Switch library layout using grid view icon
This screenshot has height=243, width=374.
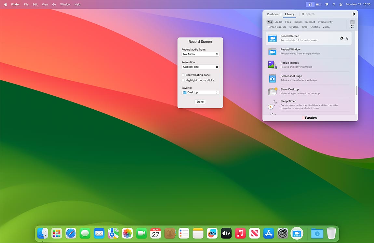(352, 26)
